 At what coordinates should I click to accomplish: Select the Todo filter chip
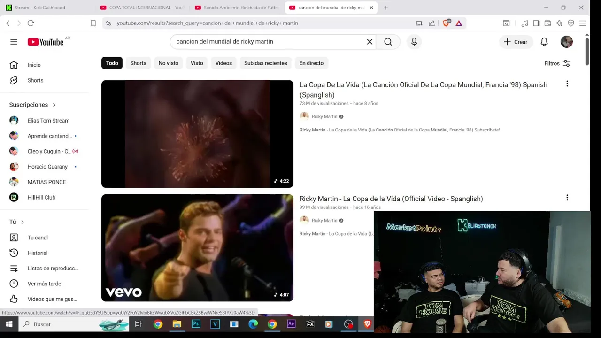pos(112,63)
